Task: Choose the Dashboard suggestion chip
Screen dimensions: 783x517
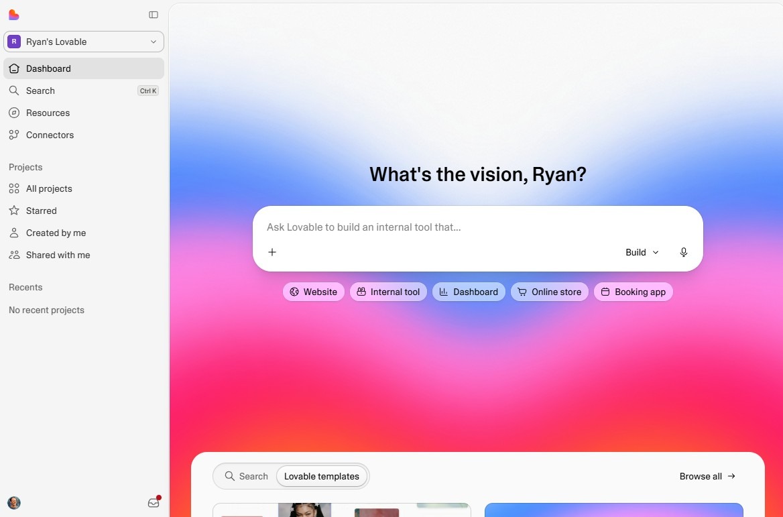Action: tap(469, 292)
